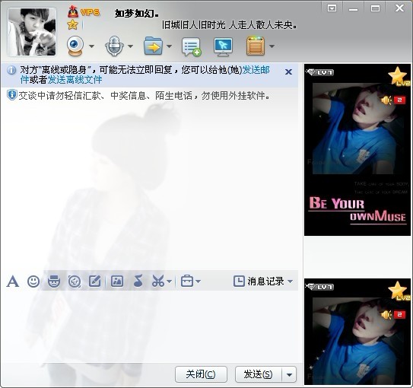Expand the webcam options dropdown arrow

91,46
